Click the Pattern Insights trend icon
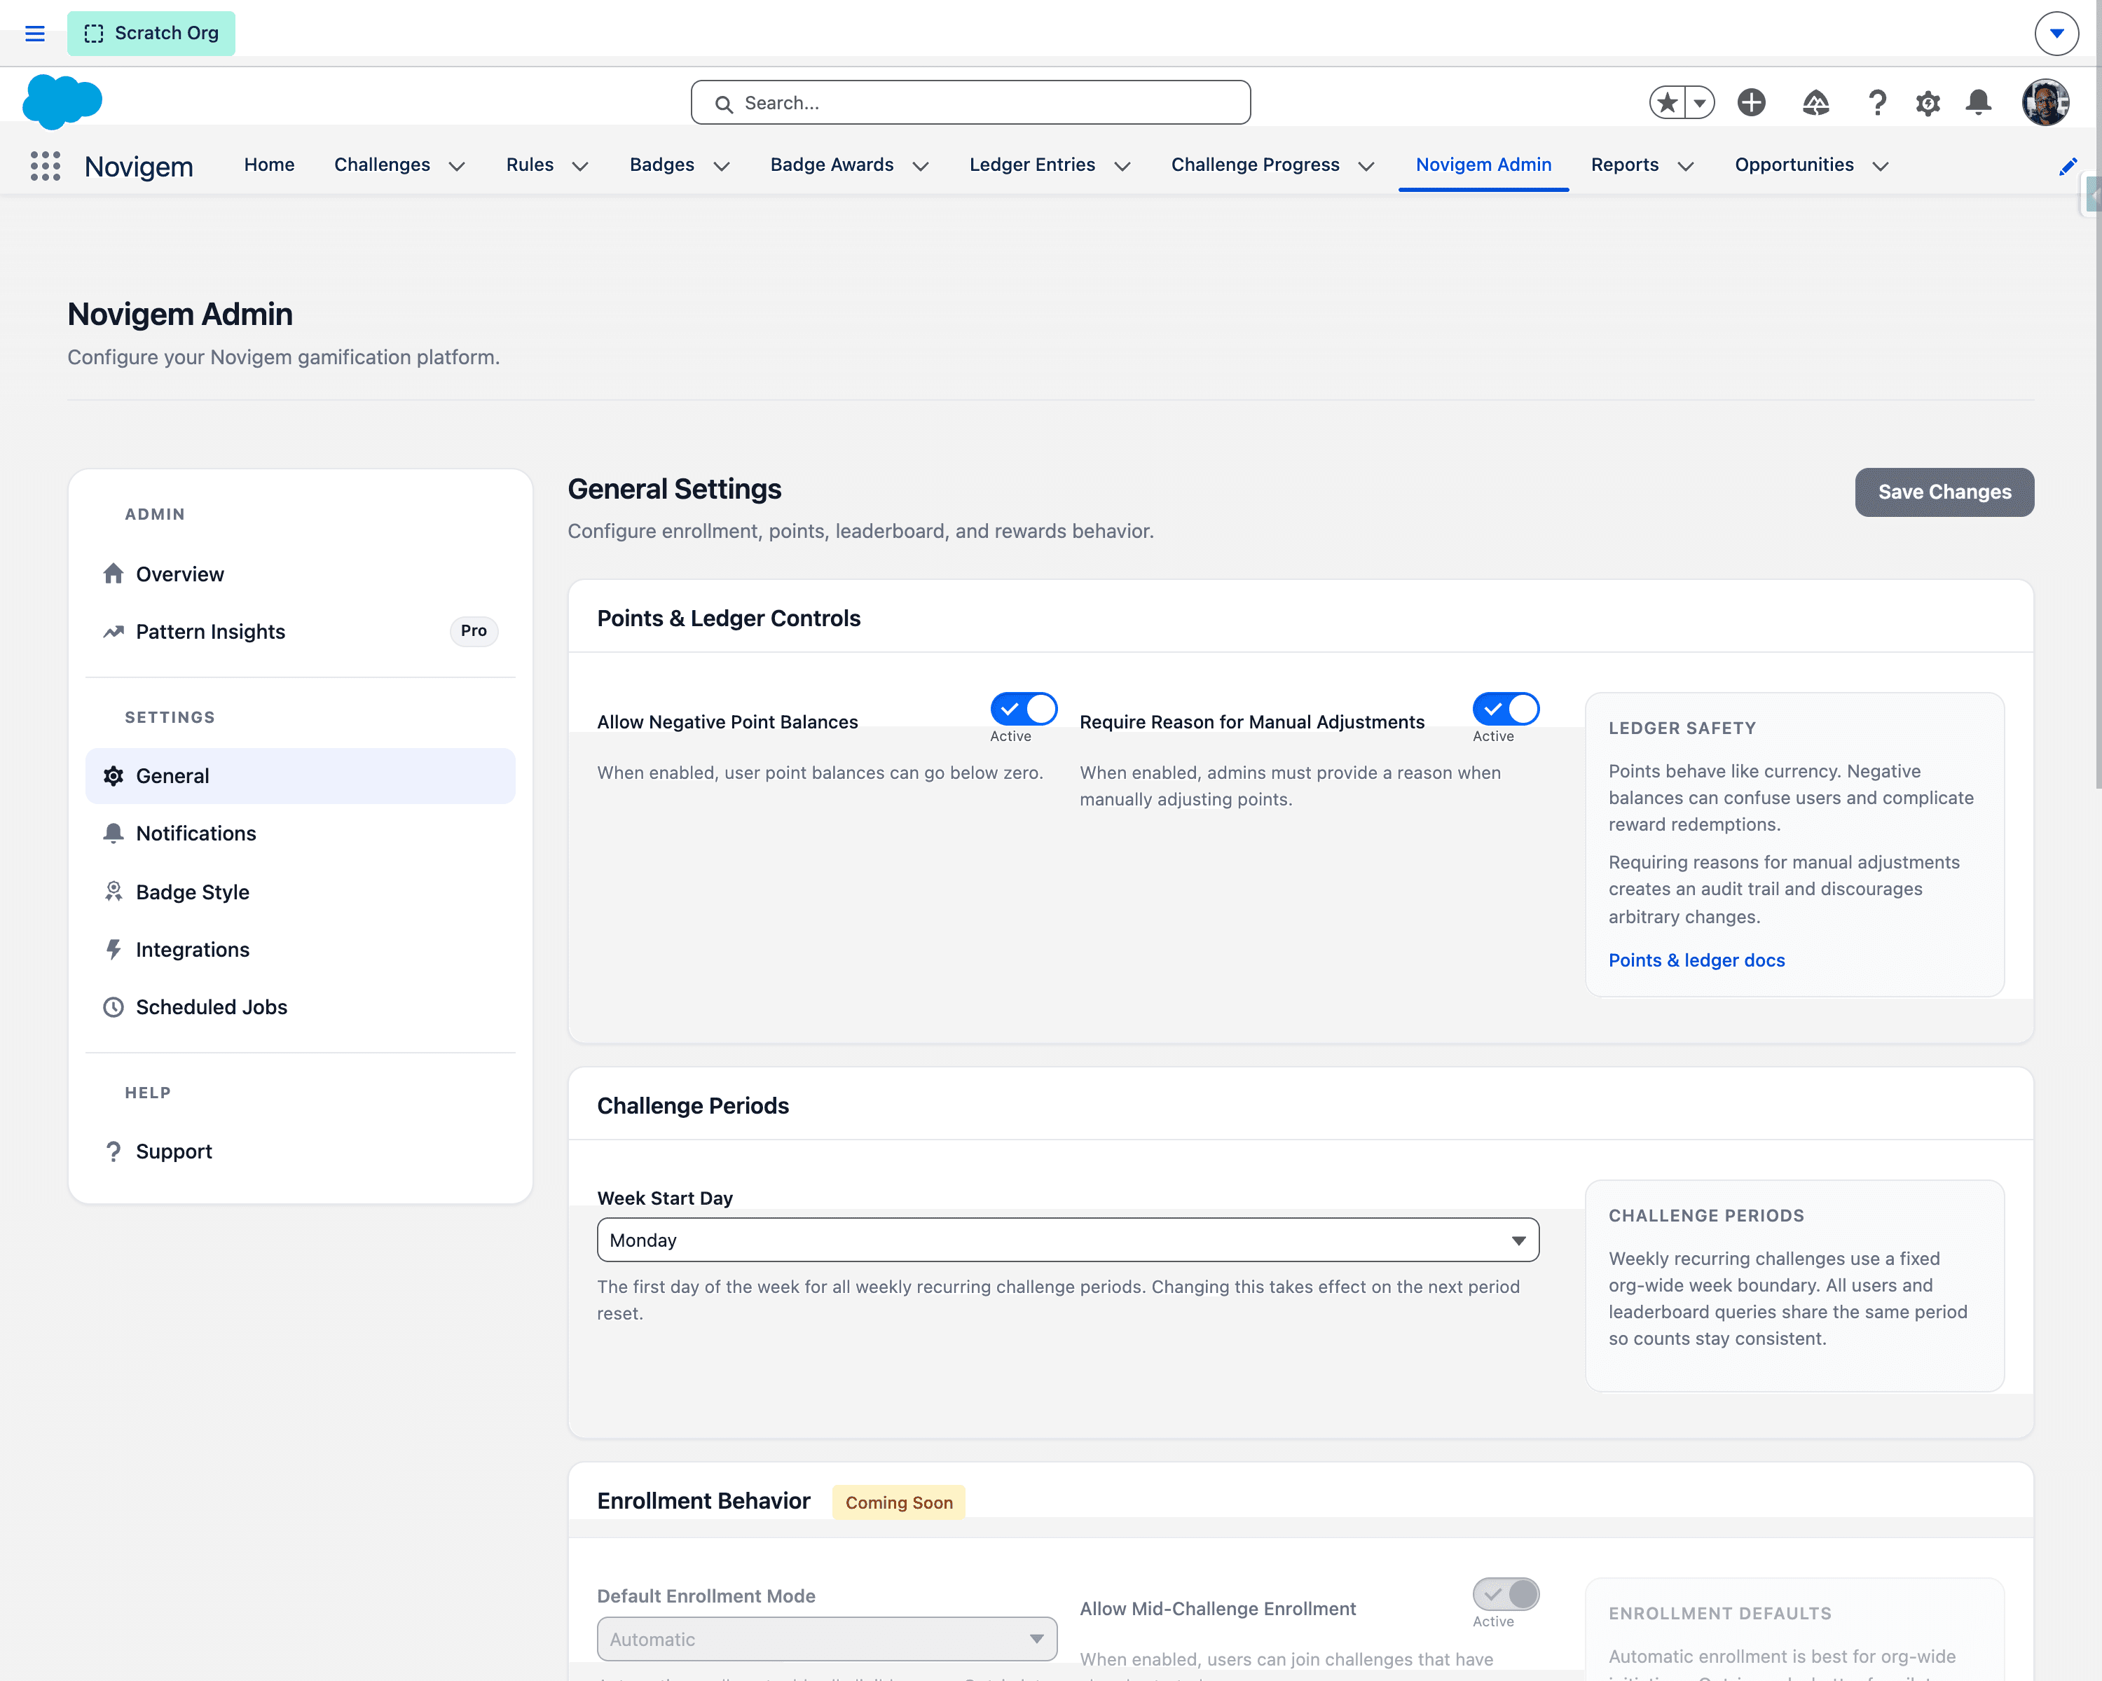2102x1681 pixels. [x=113, y=632]
